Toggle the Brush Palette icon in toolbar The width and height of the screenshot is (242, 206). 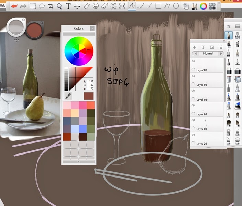click(195, 6)
